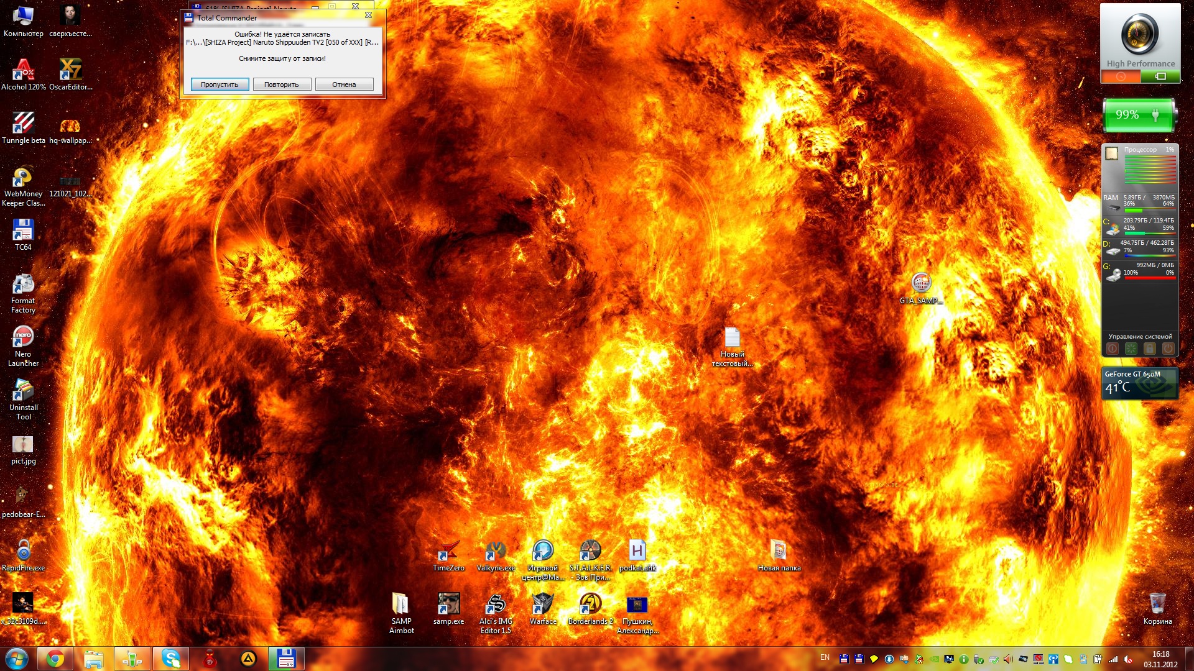The width and height of the screenshot is (1194, 671).
Task: Click the Warface game shortcut
Action: click(543, 605)
